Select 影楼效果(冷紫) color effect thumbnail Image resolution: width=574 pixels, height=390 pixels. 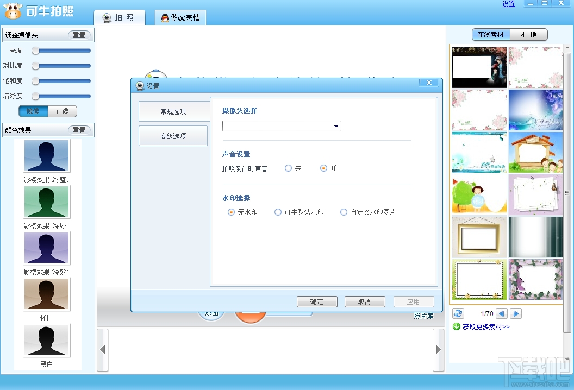[x=47, y=248]
